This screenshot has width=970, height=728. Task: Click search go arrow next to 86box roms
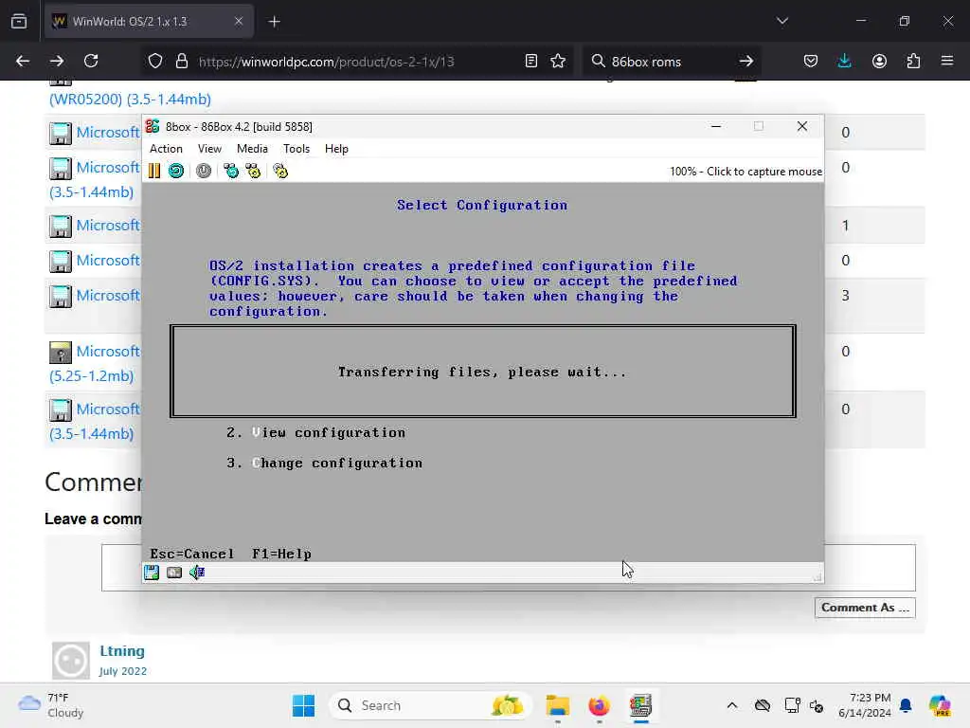pyautogui.click(x=746, y=62)
